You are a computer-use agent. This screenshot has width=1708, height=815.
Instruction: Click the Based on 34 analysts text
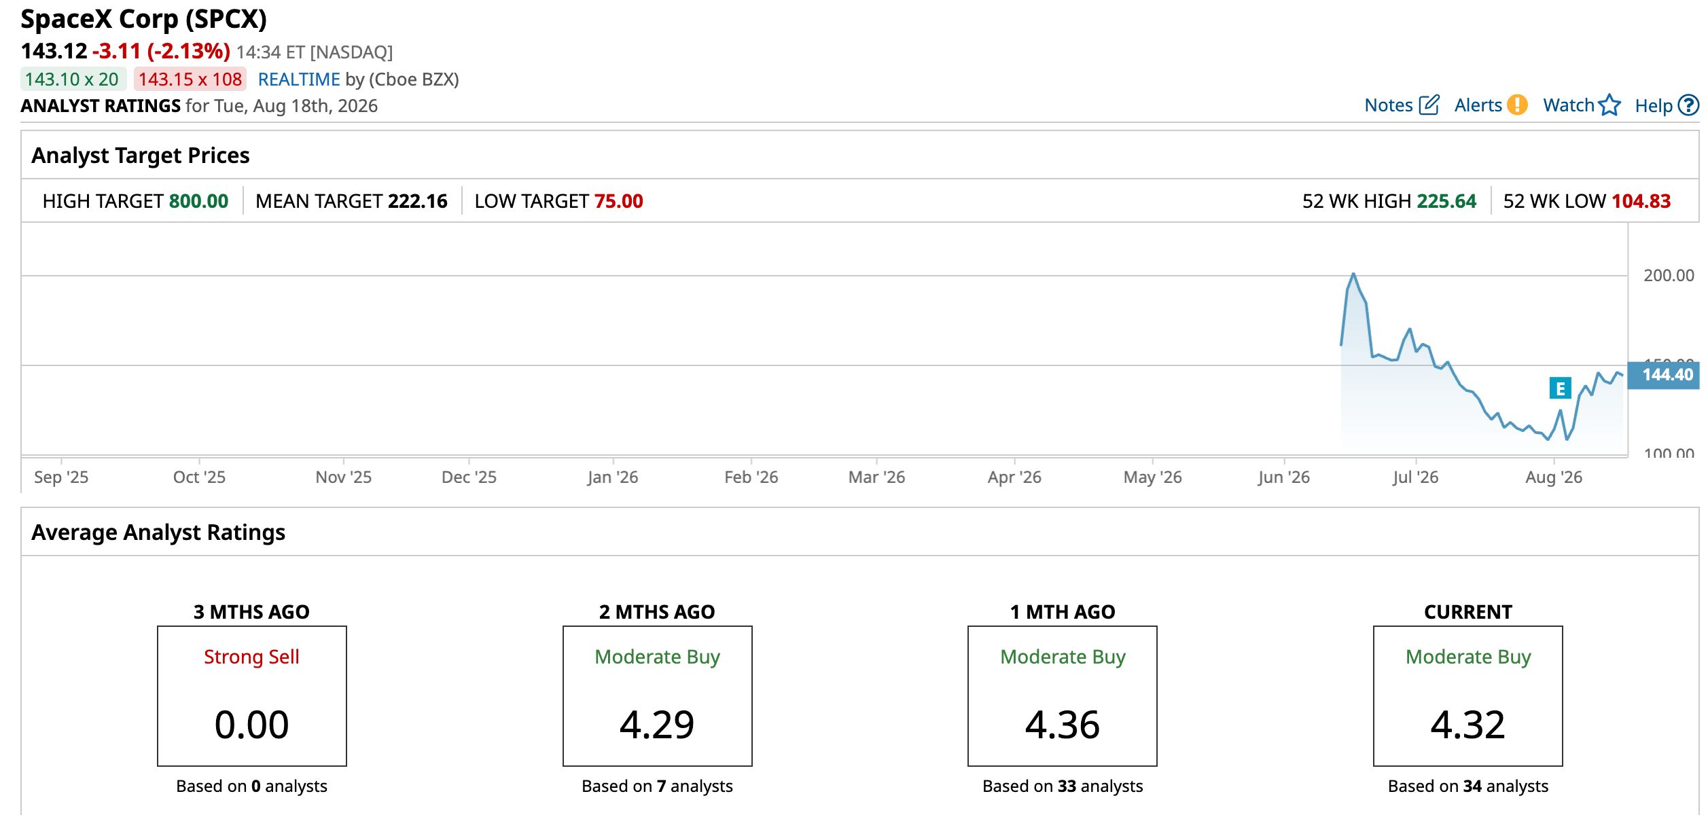coord(1468,786)
